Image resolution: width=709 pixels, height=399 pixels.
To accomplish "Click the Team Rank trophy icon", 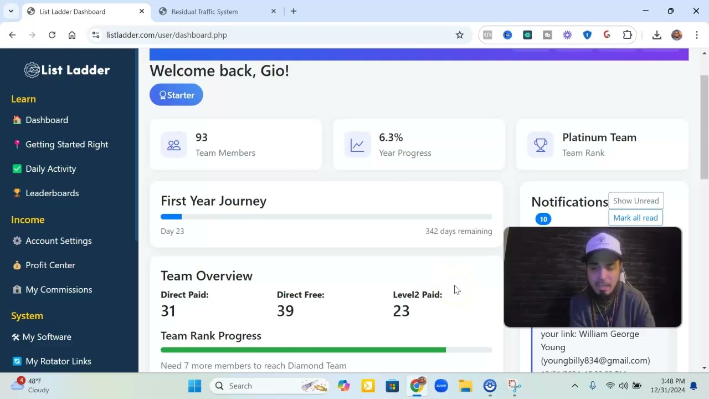I will (541, 145).
